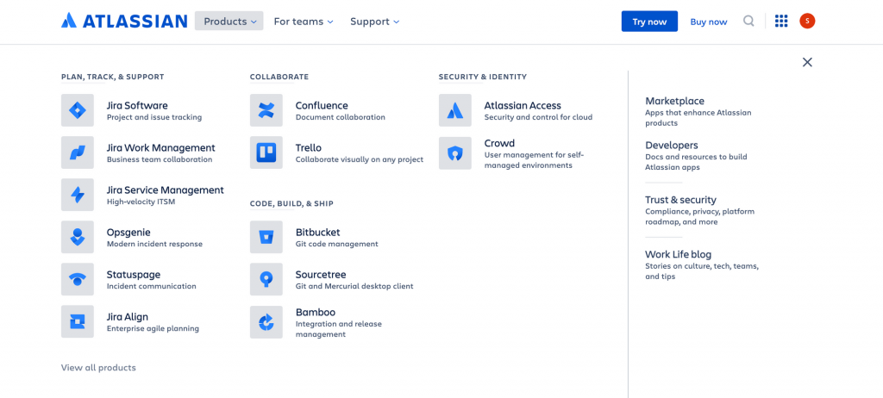
Task: Click 'Git code management' description
Action: pyautogui.click(x=337, y=245)
